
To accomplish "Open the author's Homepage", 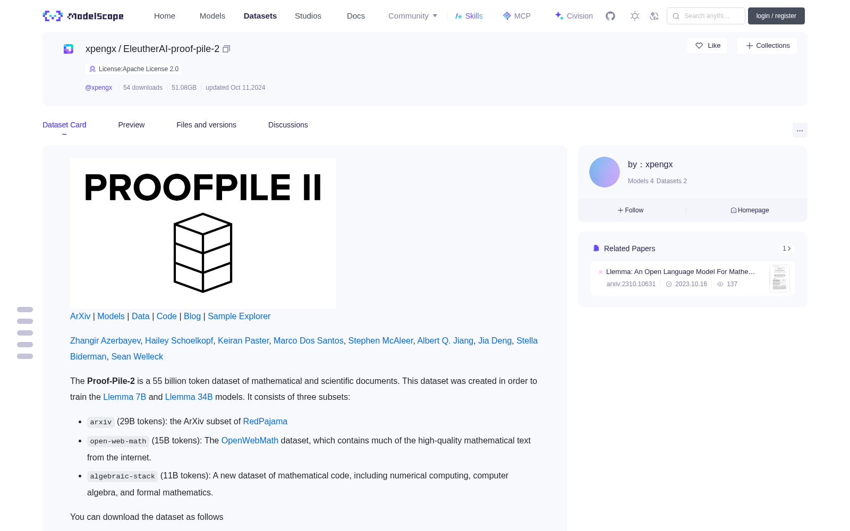I will 750,210.
